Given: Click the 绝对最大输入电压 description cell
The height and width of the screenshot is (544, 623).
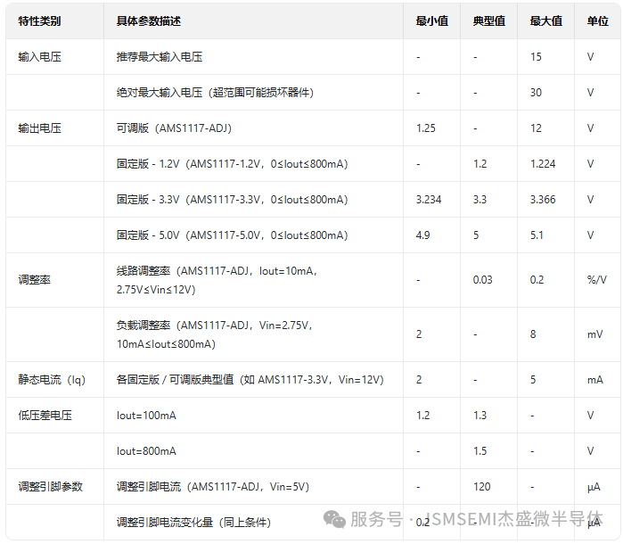Looking at the screenshot, I should coord(214,93).
